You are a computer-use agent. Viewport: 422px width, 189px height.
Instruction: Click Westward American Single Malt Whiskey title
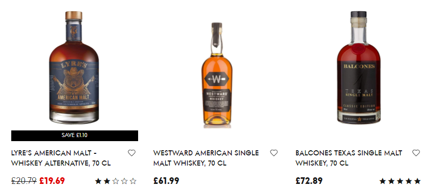206,158
